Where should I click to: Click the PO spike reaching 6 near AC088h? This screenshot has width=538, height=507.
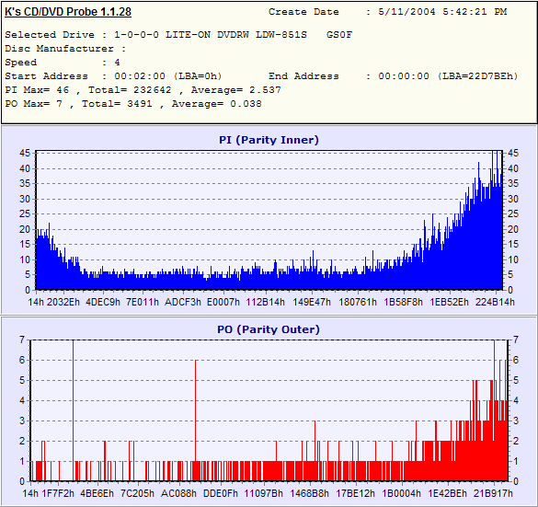pyautogui.click(x=195, y=421)
